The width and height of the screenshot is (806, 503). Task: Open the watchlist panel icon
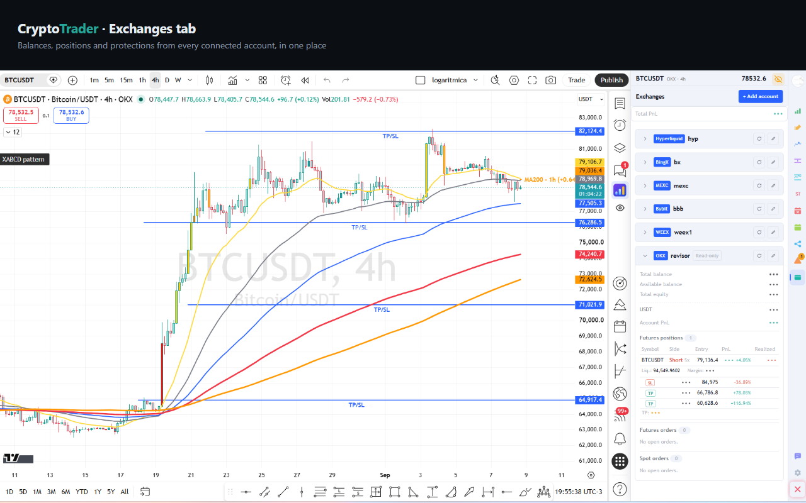click(x=620, y=103)
